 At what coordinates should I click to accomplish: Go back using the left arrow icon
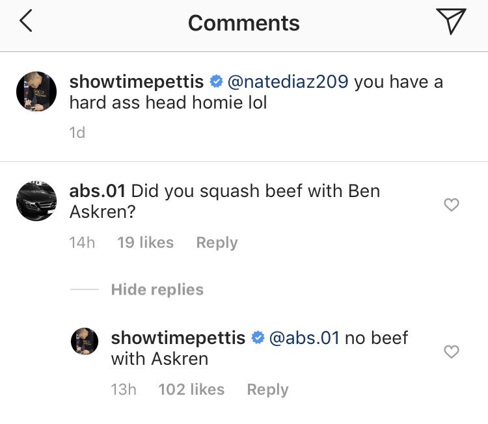click(26, 21)
